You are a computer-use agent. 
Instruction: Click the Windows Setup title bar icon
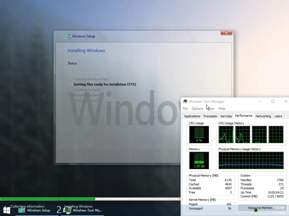click(x=68, y=36)
